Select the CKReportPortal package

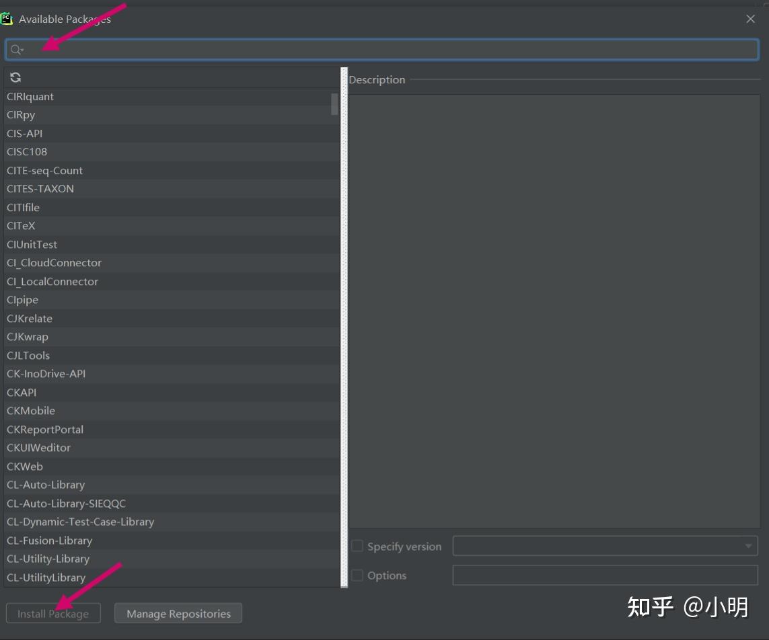tap(172, 430)
